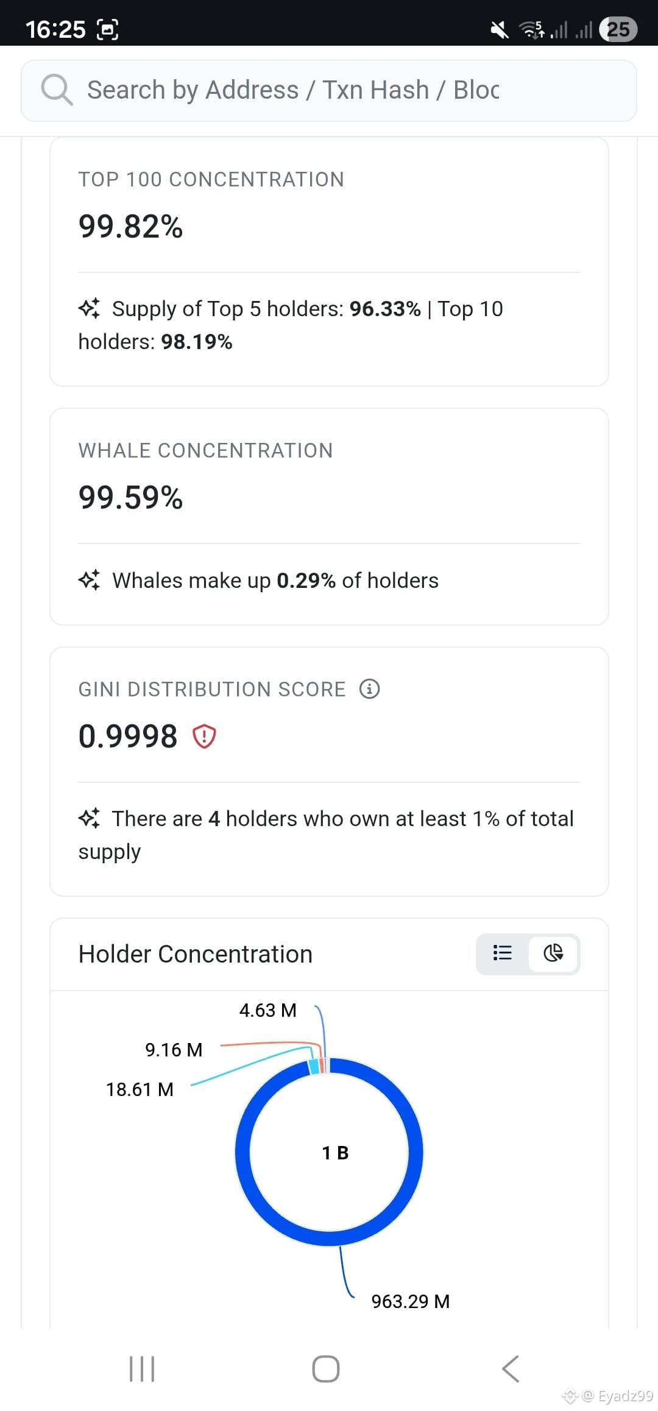This screenshot has width=658, height=1411.
Task: Tap sparkle icon beside Whales make up
Action: 89,580
